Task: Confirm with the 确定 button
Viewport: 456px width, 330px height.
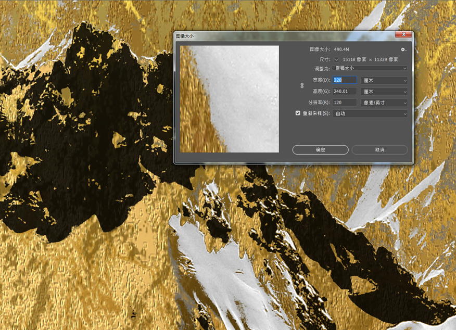Action: click(321, 150)
